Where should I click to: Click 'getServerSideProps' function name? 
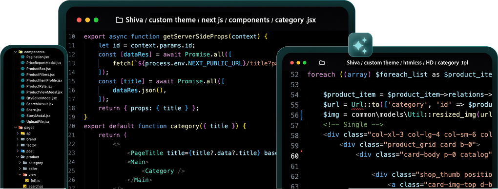(196, 36)
